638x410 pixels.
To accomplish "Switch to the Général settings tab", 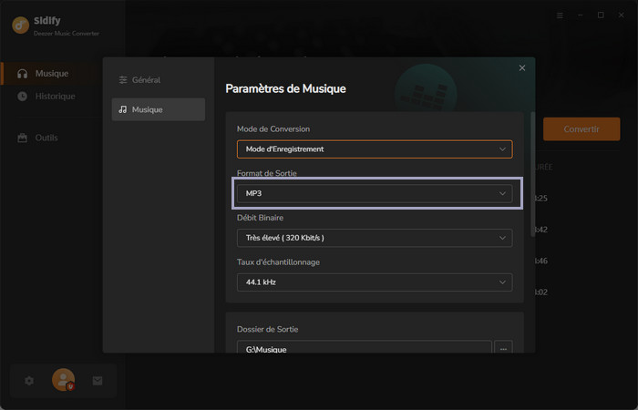I will click(x=159, y=80).
